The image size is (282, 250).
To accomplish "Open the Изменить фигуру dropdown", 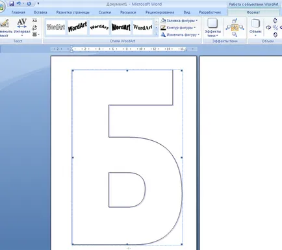I will (180, 34).
